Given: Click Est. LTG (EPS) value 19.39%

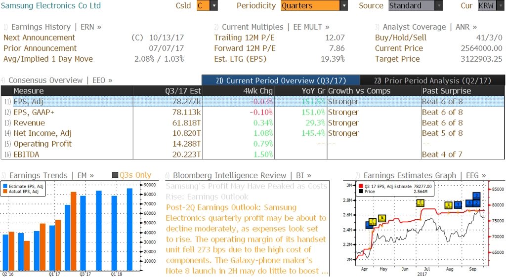Looking at the screenshot, I should pos(333,59).
